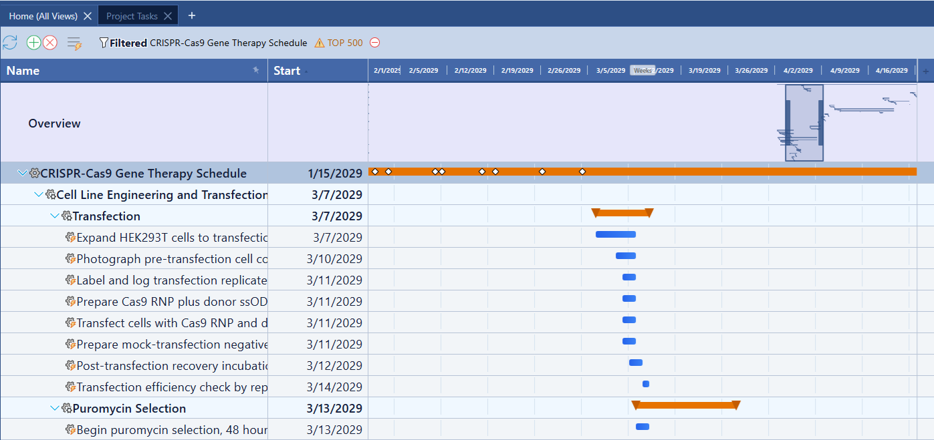This screenshot has height=440, width=934.
Task: Click the Filtered label
Action: tap(128, 43)
